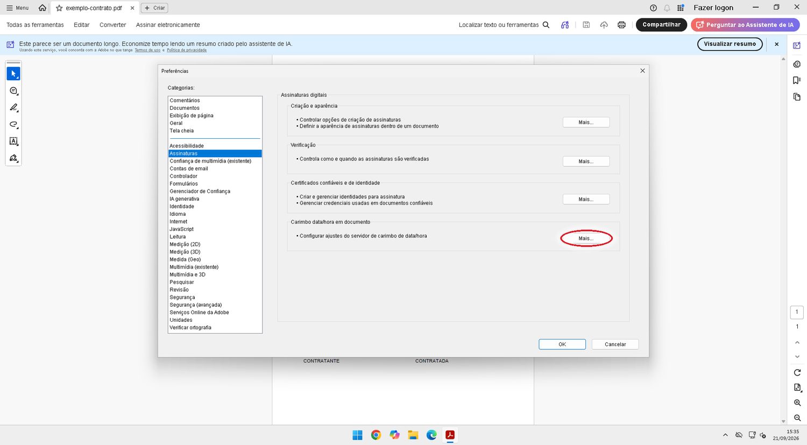Image resolution: width=807 pixels, height=445 pixels.
Task: Open Chrome from the taskbar
Action: 376,435
